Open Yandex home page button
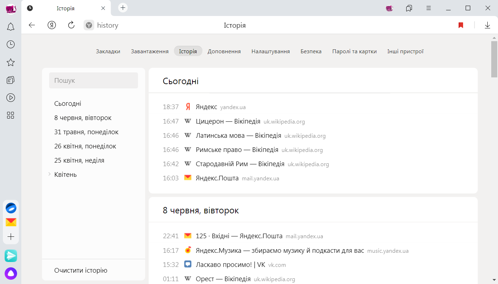The image size is (498, 284). coord(52,25)
